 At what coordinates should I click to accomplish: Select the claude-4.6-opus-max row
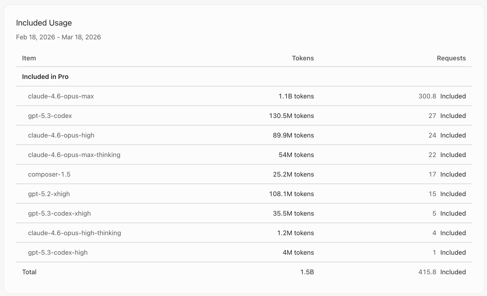pos(61,96)
